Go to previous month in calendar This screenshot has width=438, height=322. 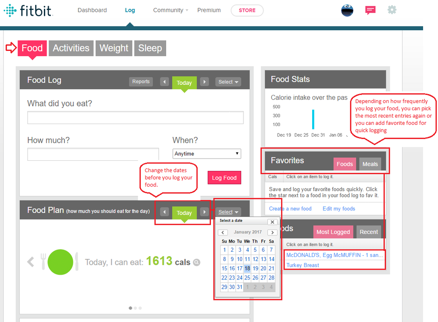(x=223, y=232)
